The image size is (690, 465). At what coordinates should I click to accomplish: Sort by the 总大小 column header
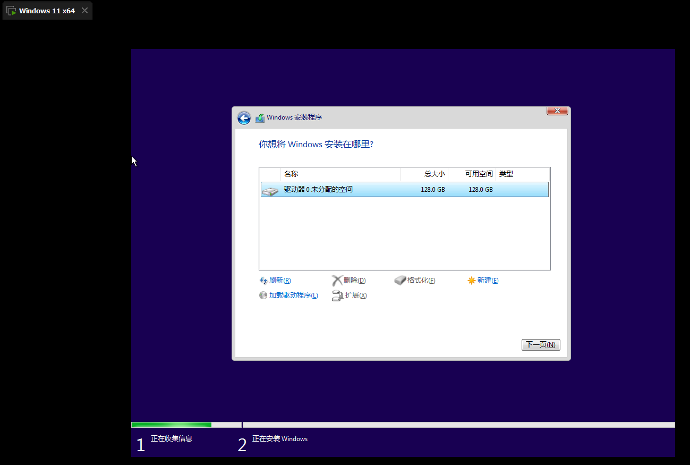point(424,174)
